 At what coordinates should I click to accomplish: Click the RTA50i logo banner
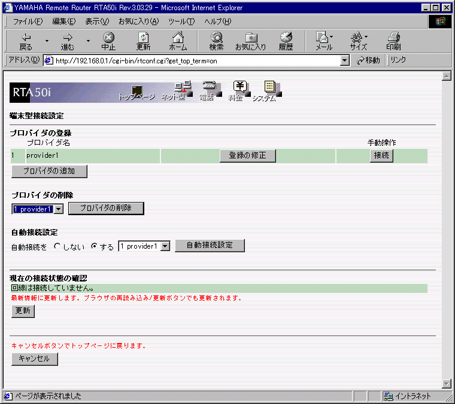(x=32, y=93)
